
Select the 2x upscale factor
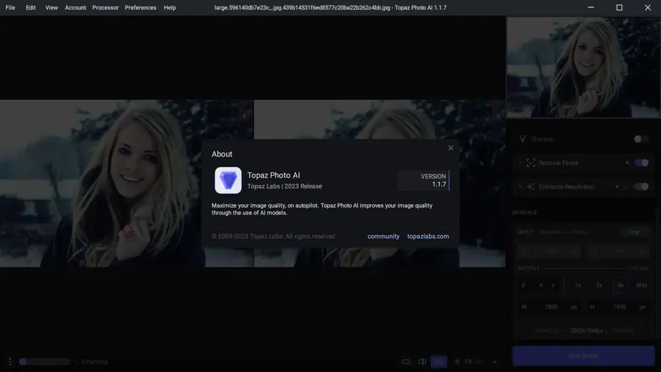click(599, 285)
